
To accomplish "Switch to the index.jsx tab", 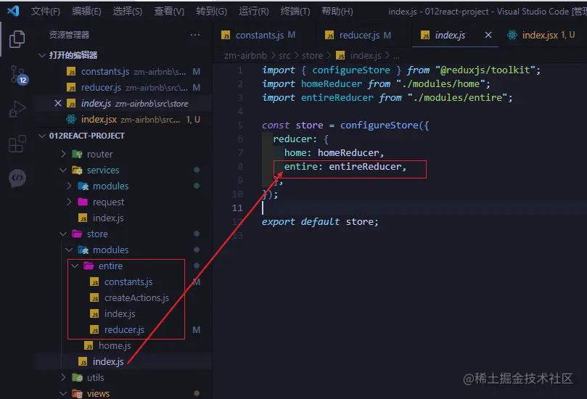I will click(542, 35).
